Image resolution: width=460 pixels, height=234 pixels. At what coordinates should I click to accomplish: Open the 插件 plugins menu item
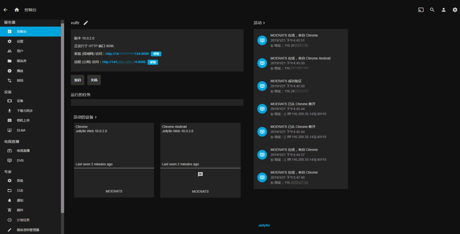(x=10, y=210)
